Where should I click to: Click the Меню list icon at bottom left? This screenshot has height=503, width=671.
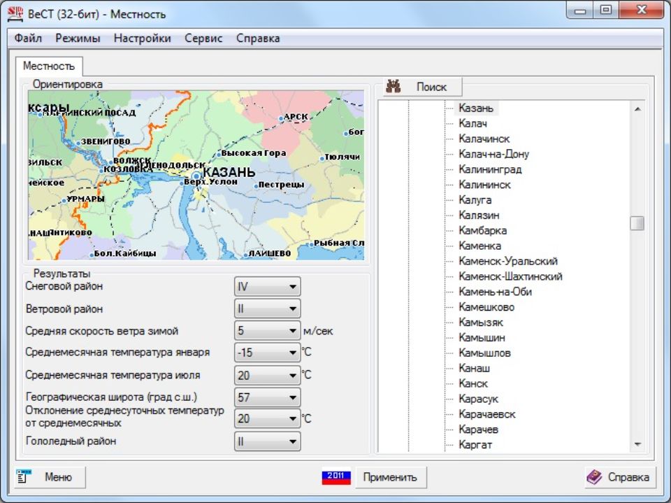[x=24, y=477]
